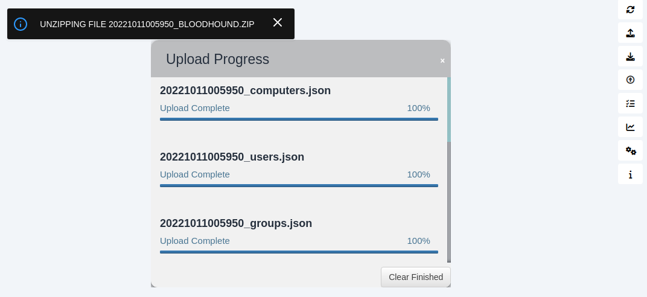Click the Export Graph icon
Screen dimensions: 647x297
630,33
